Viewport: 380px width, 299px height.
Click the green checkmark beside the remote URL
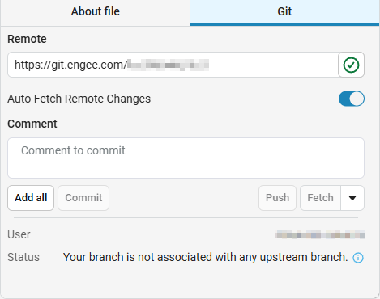(x=351, y=65)
